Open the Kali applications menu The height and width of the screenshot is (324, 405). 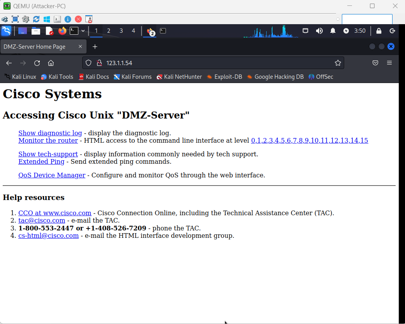(6, 31)
